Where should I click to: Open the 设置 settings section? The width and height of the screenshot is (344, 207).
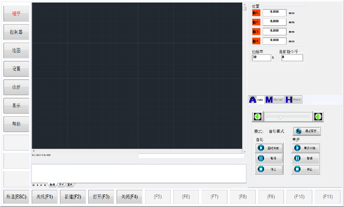(x=16, y=69)
